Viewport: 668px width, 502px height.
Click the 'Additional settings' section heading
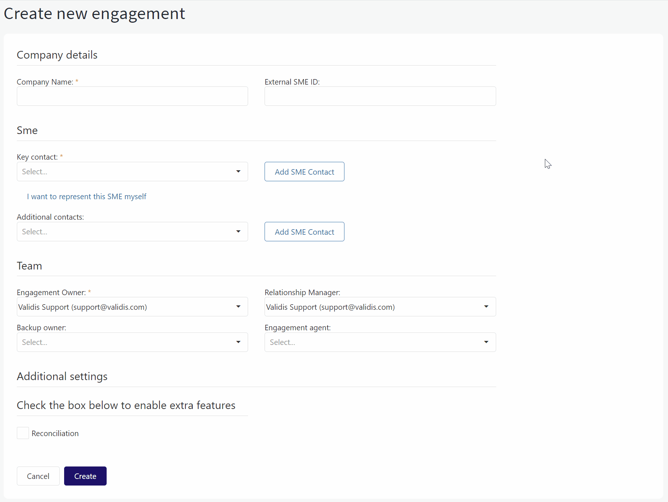[x=62, y=376]
